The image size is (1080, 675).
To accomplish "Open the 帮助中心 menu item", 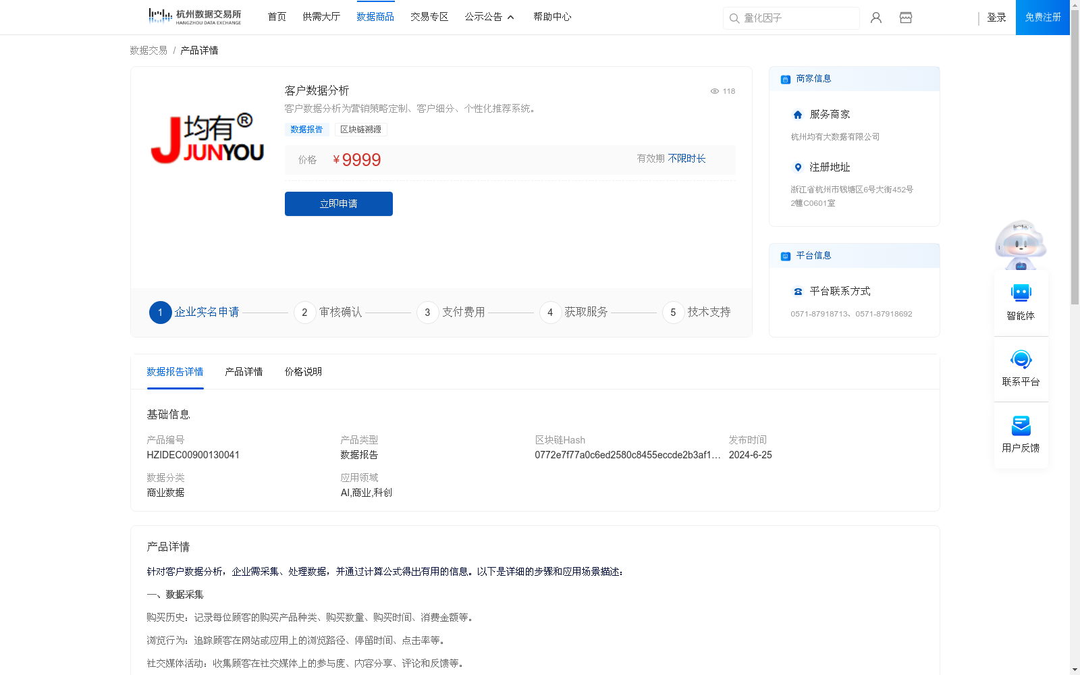I will click(552, 17).
